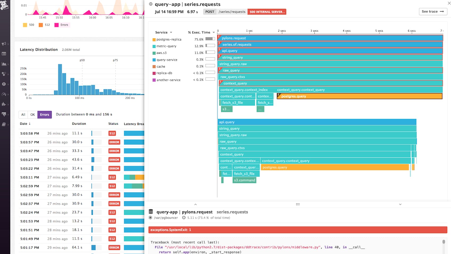Open the Datadog announcements megaphone menu
451x254 pixels.
coord(5,44)
